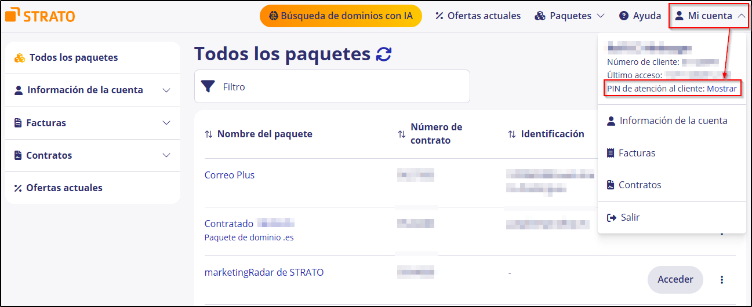Screen dimensions: 752x307
Task: Open marketingRadar de STRATO package
Action: coord(264,272)
